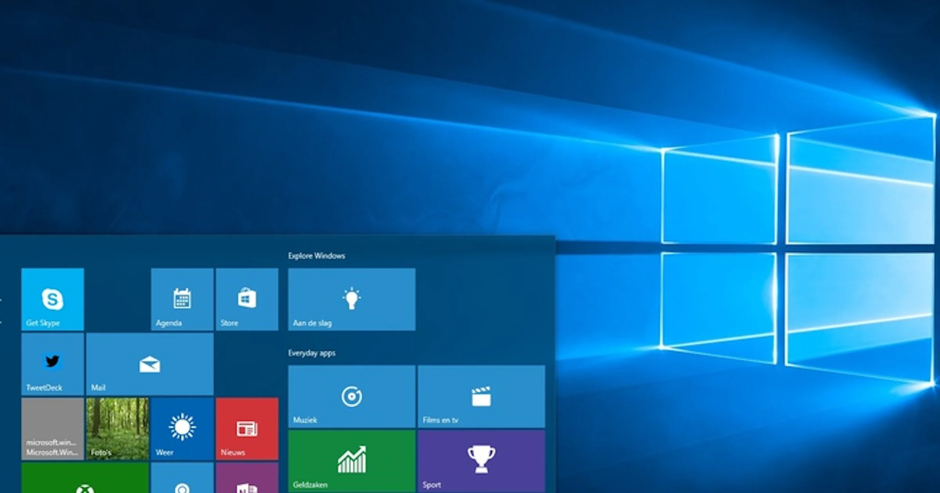Open the Agenda calendar tile
The width and height of the screenshot is (940, 493).
tap(182, 299)
